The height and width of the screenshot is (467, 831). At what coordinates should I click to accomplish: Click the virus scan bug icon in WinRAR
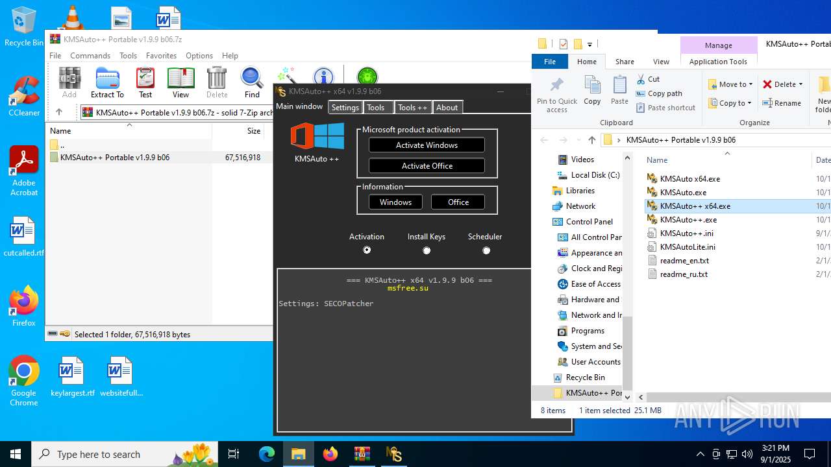tap(367, 77)
